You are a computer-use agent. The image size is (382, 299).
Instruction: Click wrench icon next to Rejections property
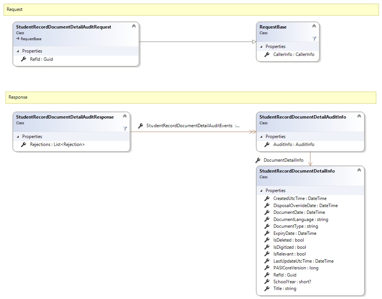tap(23, 144)
